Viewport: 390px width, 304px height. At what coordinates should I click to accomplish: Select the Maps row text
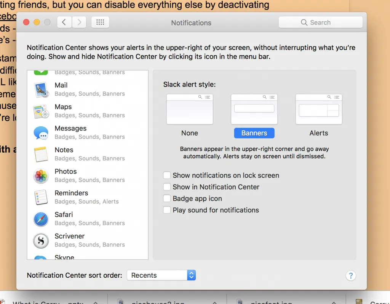[63, 107]
